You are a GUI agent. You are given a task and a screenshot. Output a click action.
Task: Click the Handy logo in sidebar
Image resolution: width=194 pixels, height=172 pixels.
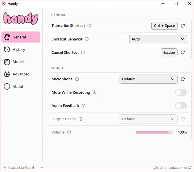(x=21, y=18)
